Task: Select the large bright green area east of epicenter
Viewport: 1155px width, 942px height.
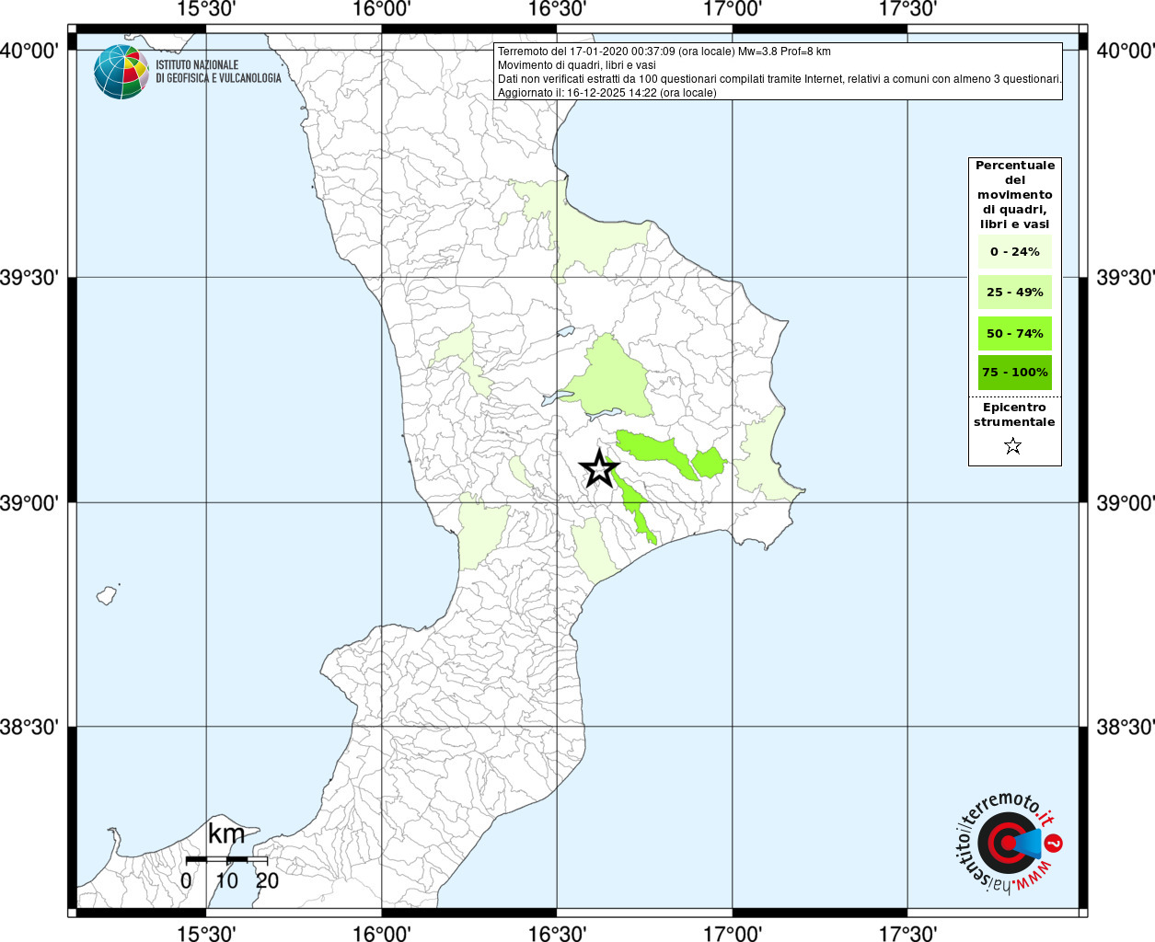Action: click(x=657, y=452)
